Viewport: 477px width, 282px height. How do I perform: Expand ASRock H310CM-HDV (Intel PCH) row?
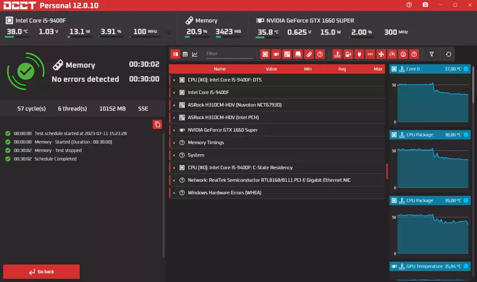point(174,118)
